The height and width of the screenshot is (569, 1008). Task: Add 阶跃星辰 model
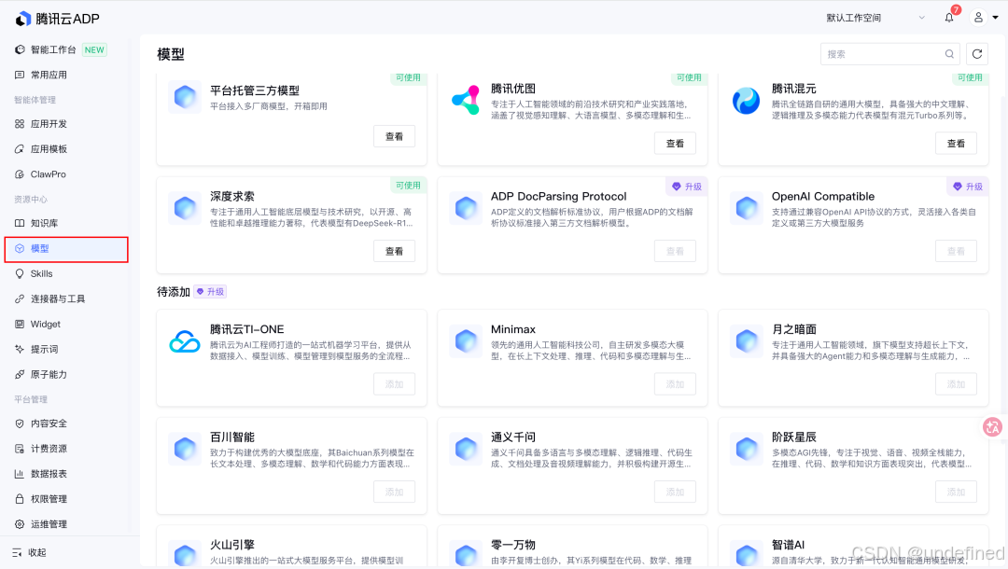(x=956, y=492)
